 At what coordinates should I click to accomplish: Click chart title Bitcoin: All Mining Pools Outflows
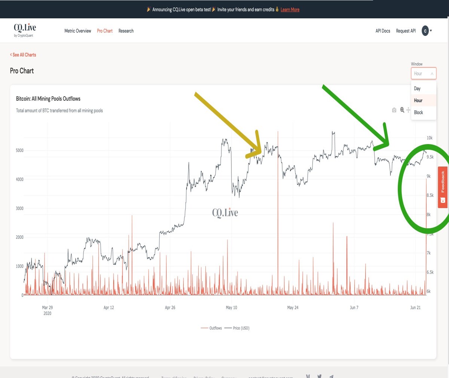(x=48, y=99)
